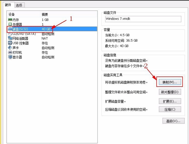Click 自动检测 summary for 显示器
The height and width of the screenshot is (144, 189).
pyautogui.click(x=48, y=57)
